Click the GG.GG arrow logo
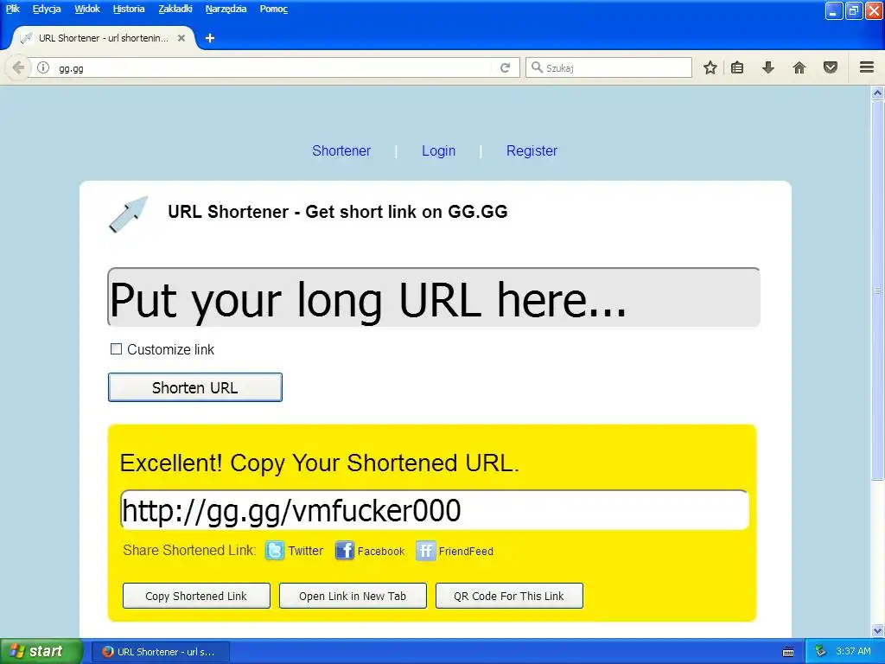This screenshot has width=885, height=664. pyautogui.click(x=129, y=214)
